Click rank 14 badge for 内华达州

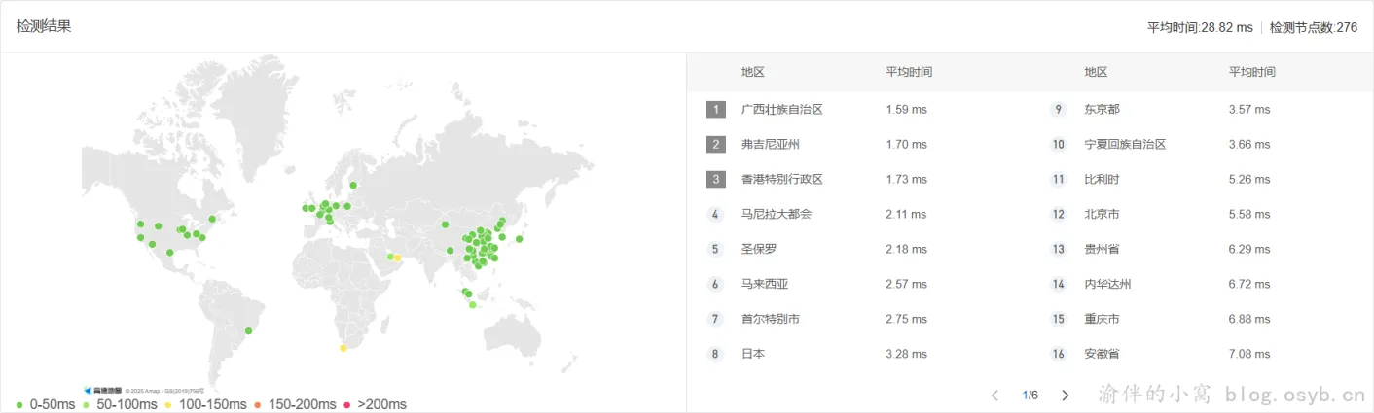pyautogui.click(x=1059, y=285)
